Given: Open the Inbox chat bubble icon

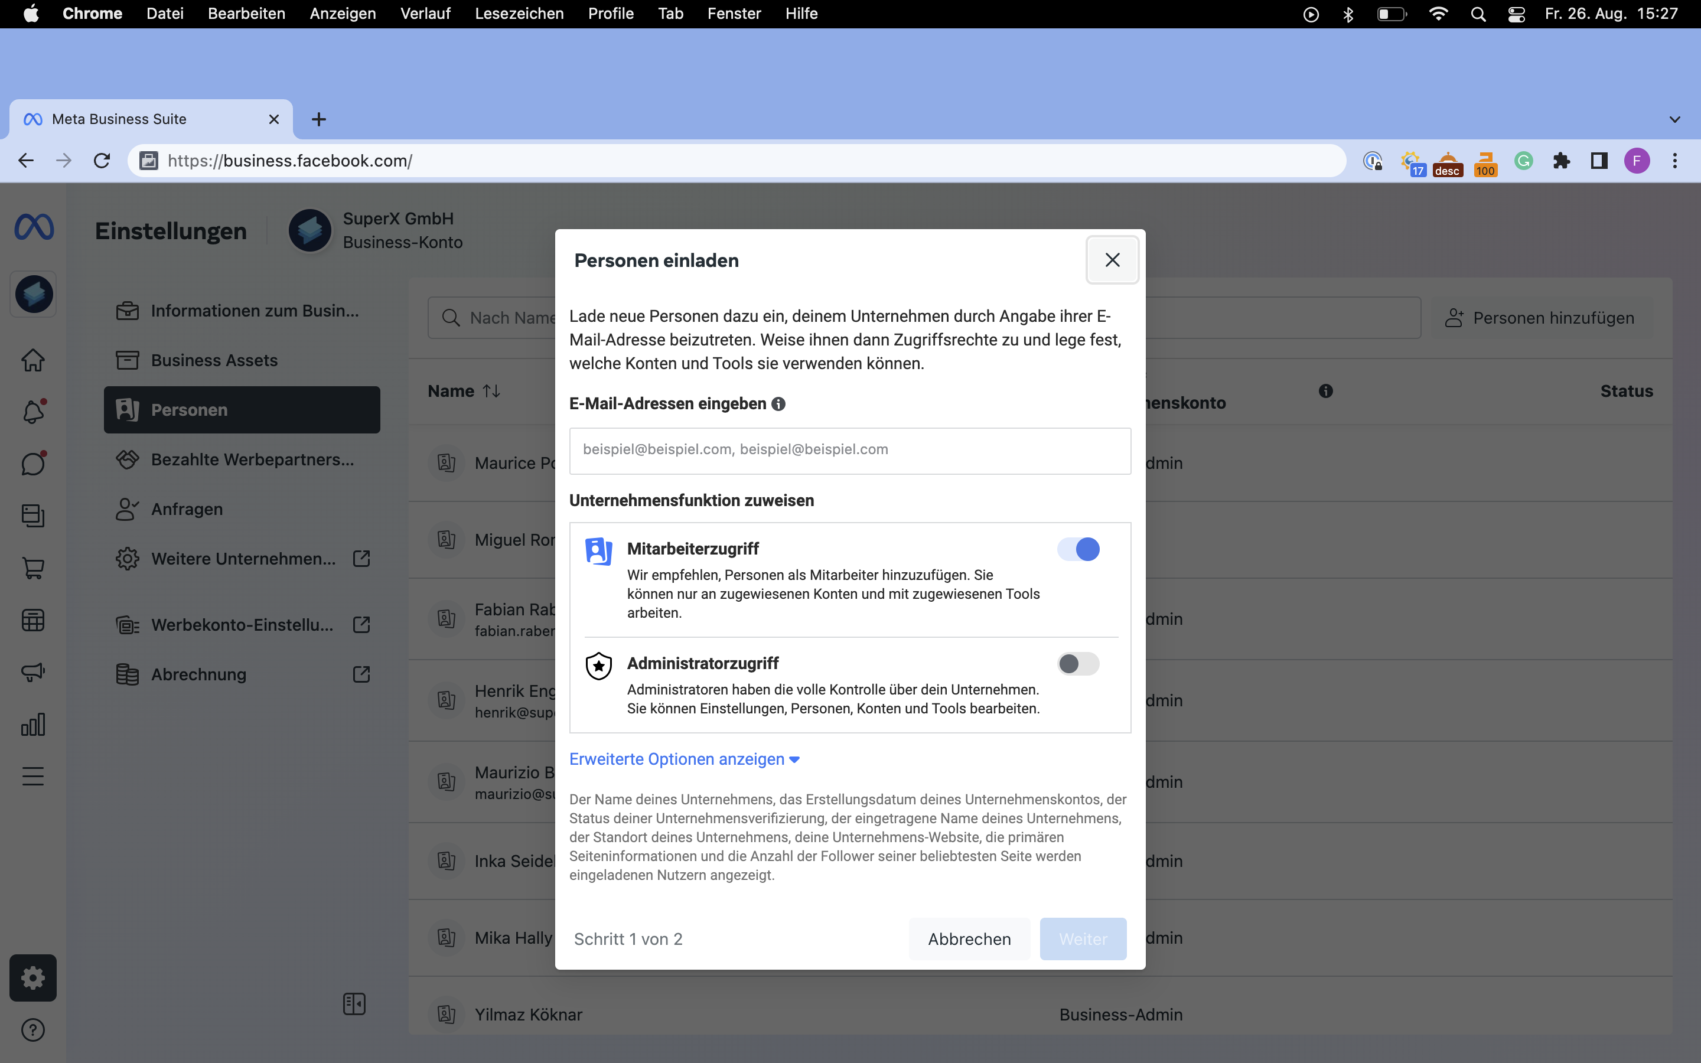Looking at the screenshot, I should pyautogui.click(x=33, y=464).
